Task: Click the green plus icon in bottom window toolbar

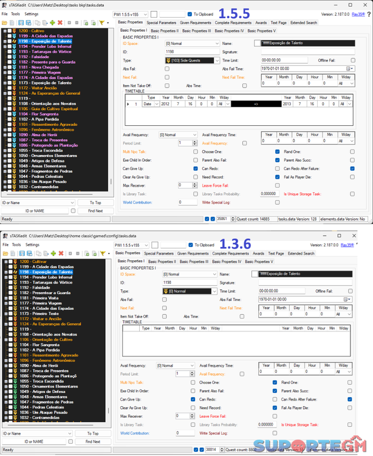Action: [52, 254]
